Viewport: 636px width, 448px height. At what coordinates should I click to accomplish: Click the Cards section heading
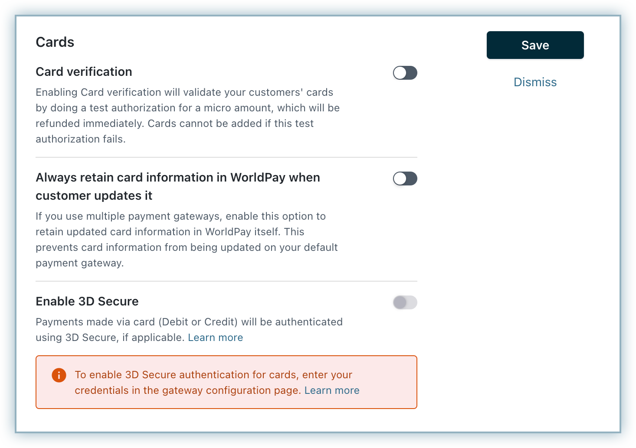(x=55, y=42)
